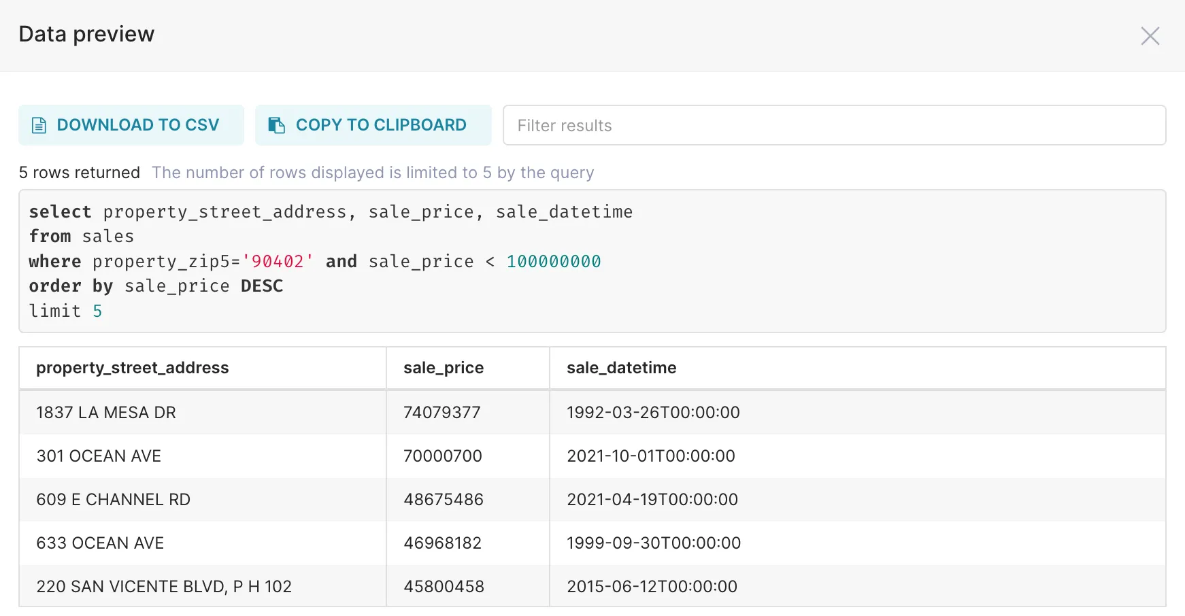Click inside the SQL query code block
Screen dimensions: 1185x616
[592, 261]
